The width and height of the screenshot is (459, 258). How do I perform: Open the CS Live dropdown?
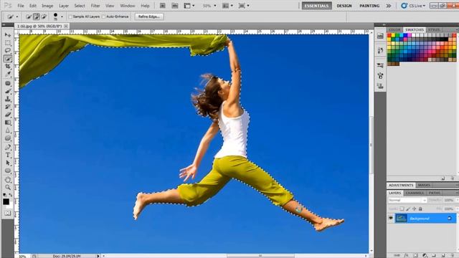413,6
